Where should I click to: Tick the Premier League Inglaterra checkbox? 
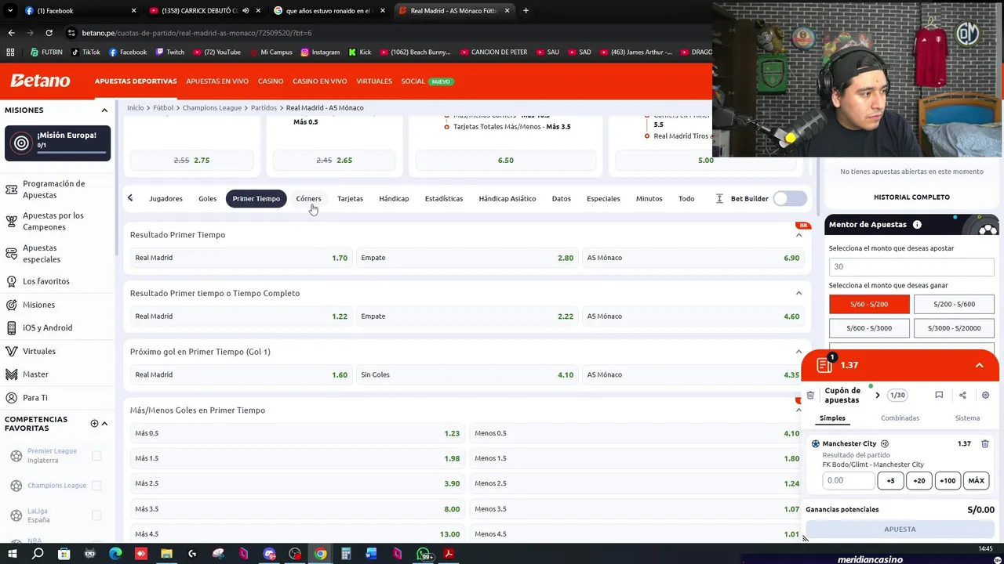point(96,456)
